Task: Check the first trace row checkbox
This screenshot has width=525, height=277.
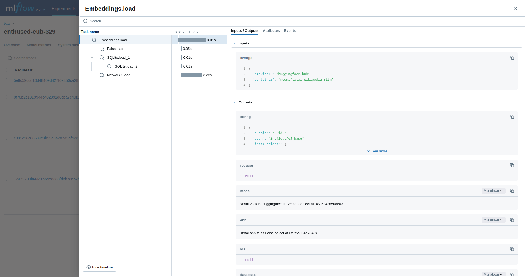Action: pos(8,80)
